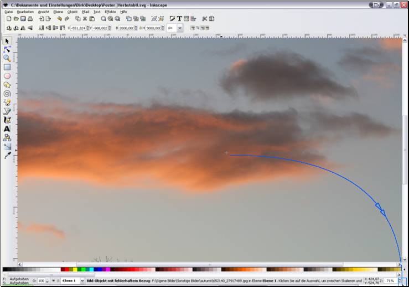Select the Ellipse tool
Screen dimensions: 409x287
(7, 76)
